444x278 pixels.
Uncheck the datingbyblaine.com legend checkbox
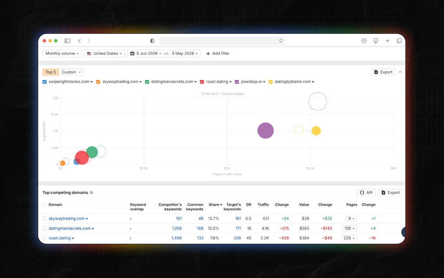pos(271,82)
